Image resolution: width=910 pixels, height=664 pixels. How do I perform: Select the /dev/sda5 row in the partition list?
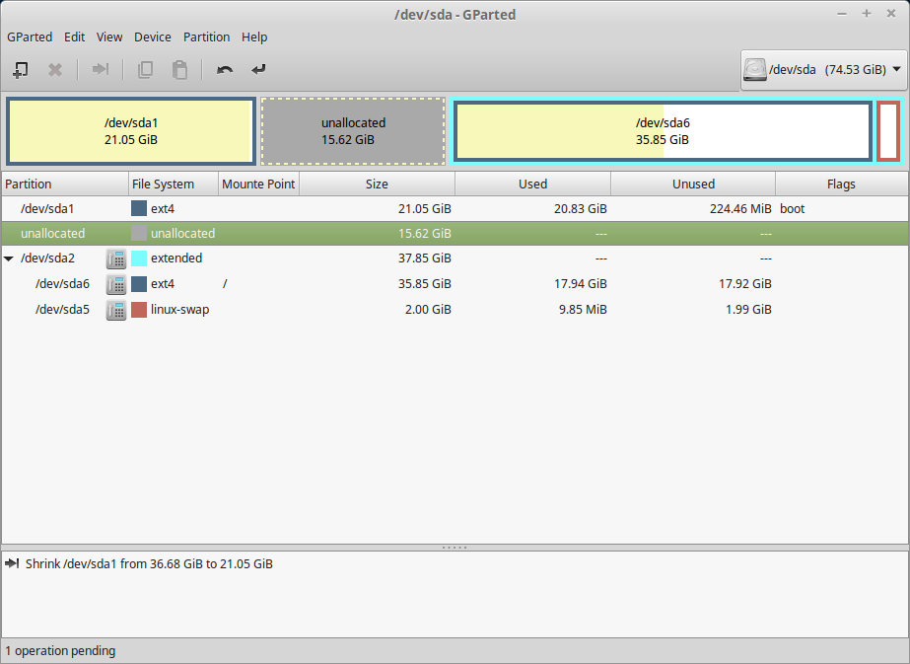click(x=455, y=310)
